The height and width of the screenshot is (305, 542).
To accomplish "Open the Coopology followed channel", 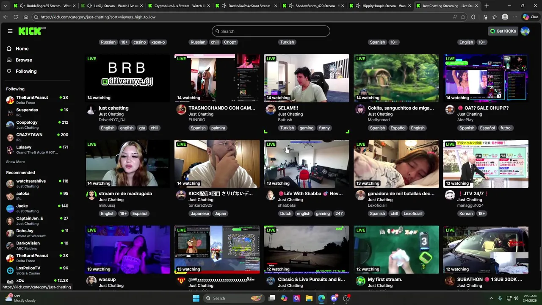I will pyautogui.click(x=37, y=125).
